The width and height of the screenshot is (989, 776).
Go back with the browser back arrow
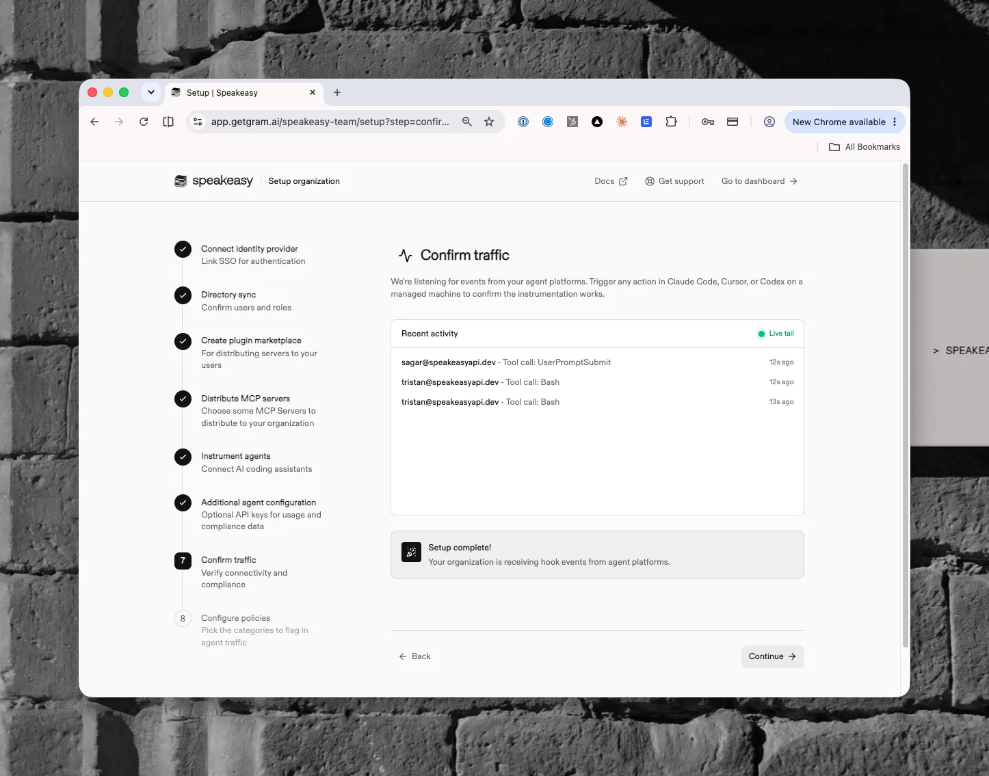click(94, 122)
